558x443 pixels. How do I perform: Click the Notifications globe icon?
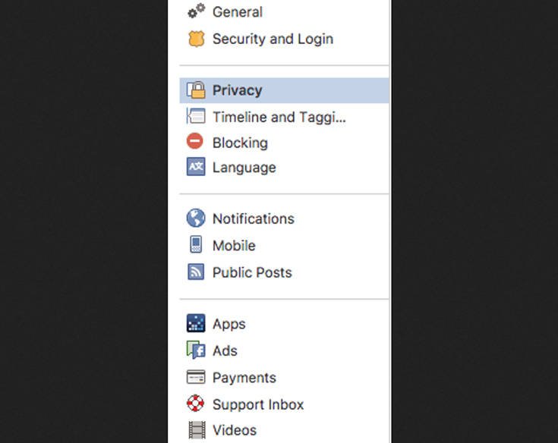196,218
